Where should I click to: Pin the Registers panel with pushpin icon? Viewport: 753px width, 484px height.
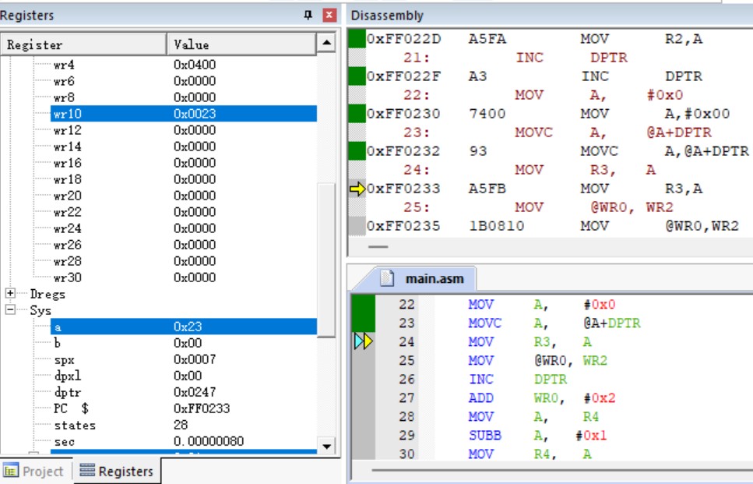[308, 15]
